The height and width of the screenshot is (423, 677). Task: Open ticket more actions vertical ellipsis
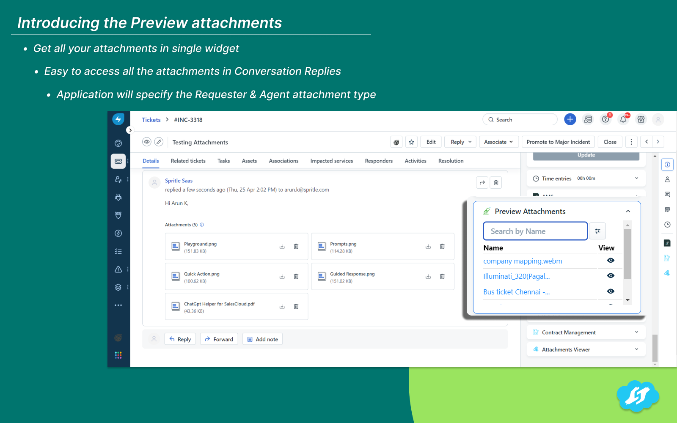(x=631, y=142)
